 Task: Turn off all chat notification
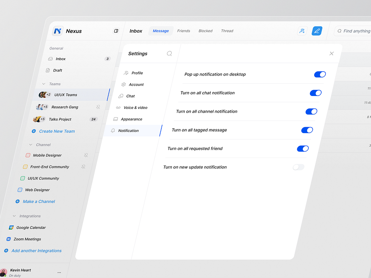coord(316,93)
